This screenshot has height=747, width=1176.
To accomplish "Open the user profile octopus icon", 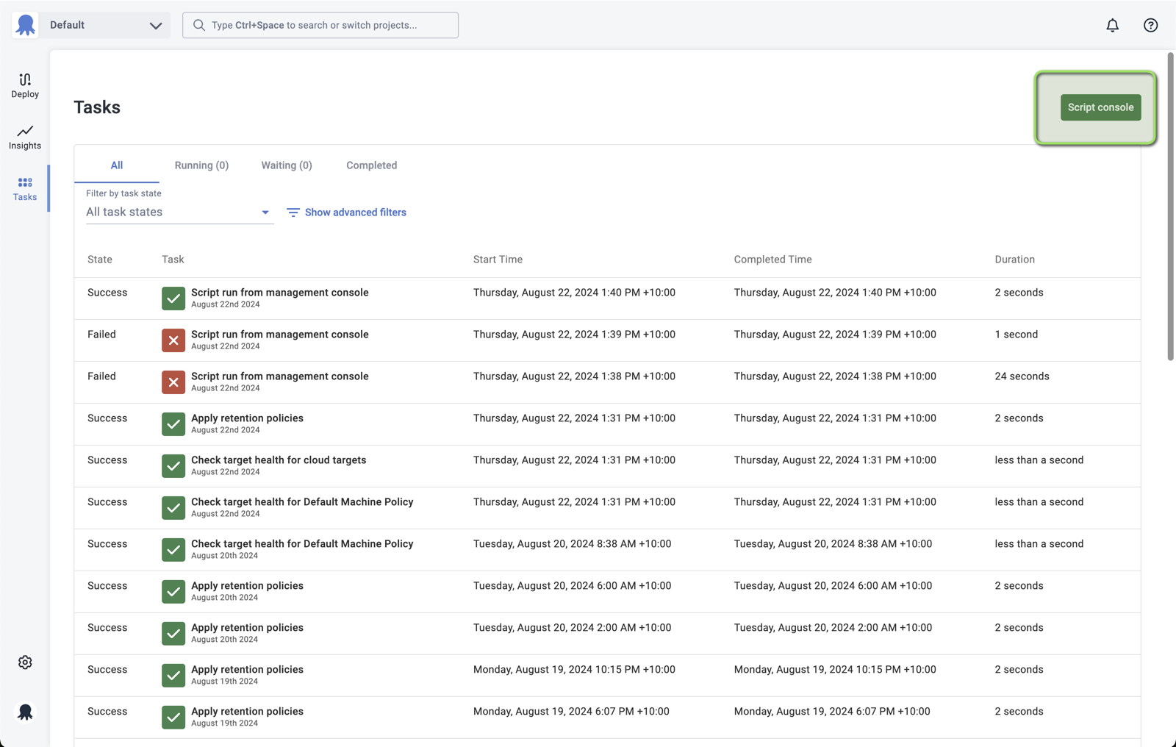I will coord(25,712).
